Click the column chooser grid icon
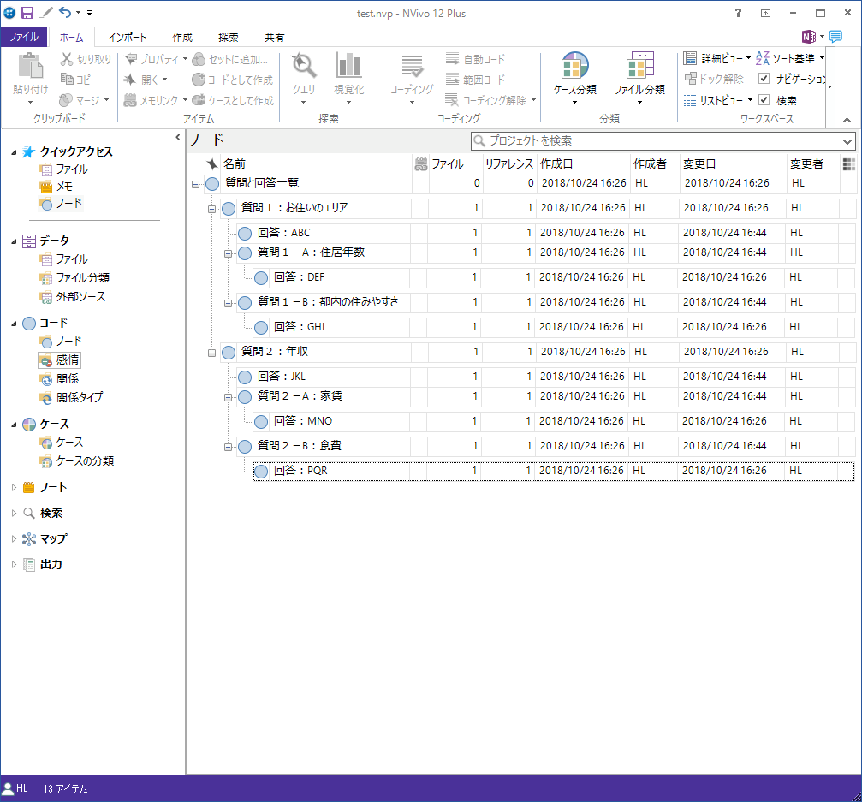Screen dimensions: 862x802 (x=848, y=164)
